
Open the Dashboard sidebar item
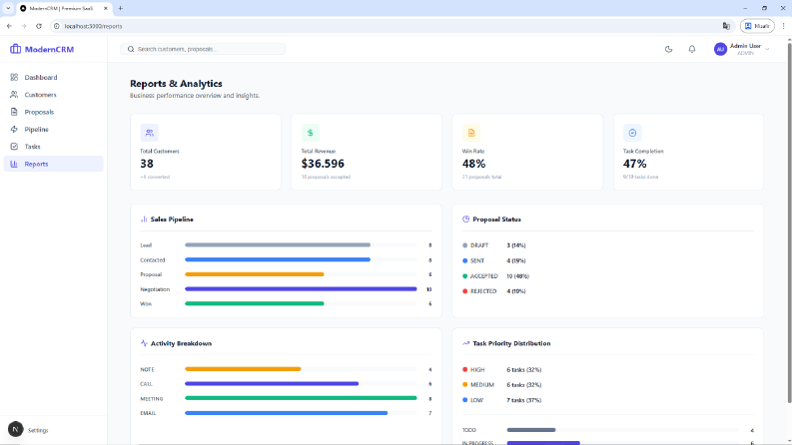tap(53, 77)
